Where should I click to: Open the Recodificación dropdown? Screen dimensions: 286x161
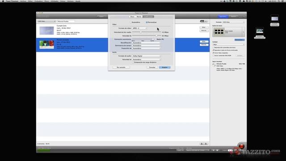coord(147,43)
